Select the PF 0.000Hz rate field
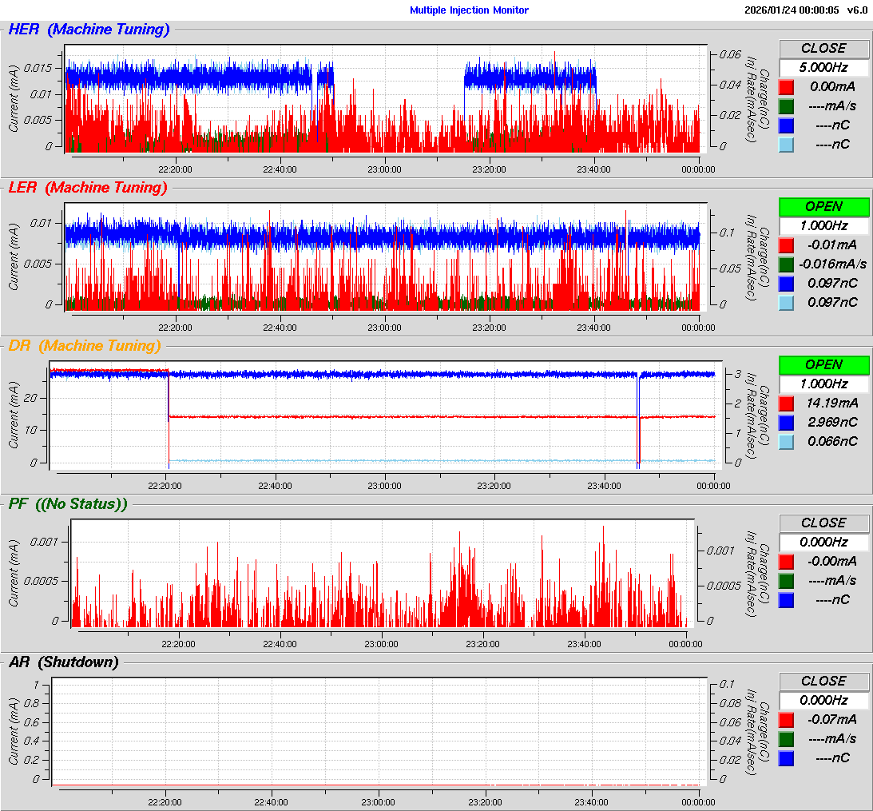 pyautogui.click(x=823, y=542)
